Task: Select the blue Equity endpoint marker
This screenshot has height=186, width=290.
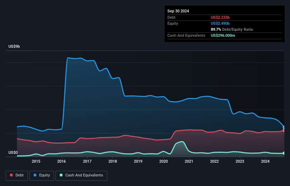Action: pos(284,127)
